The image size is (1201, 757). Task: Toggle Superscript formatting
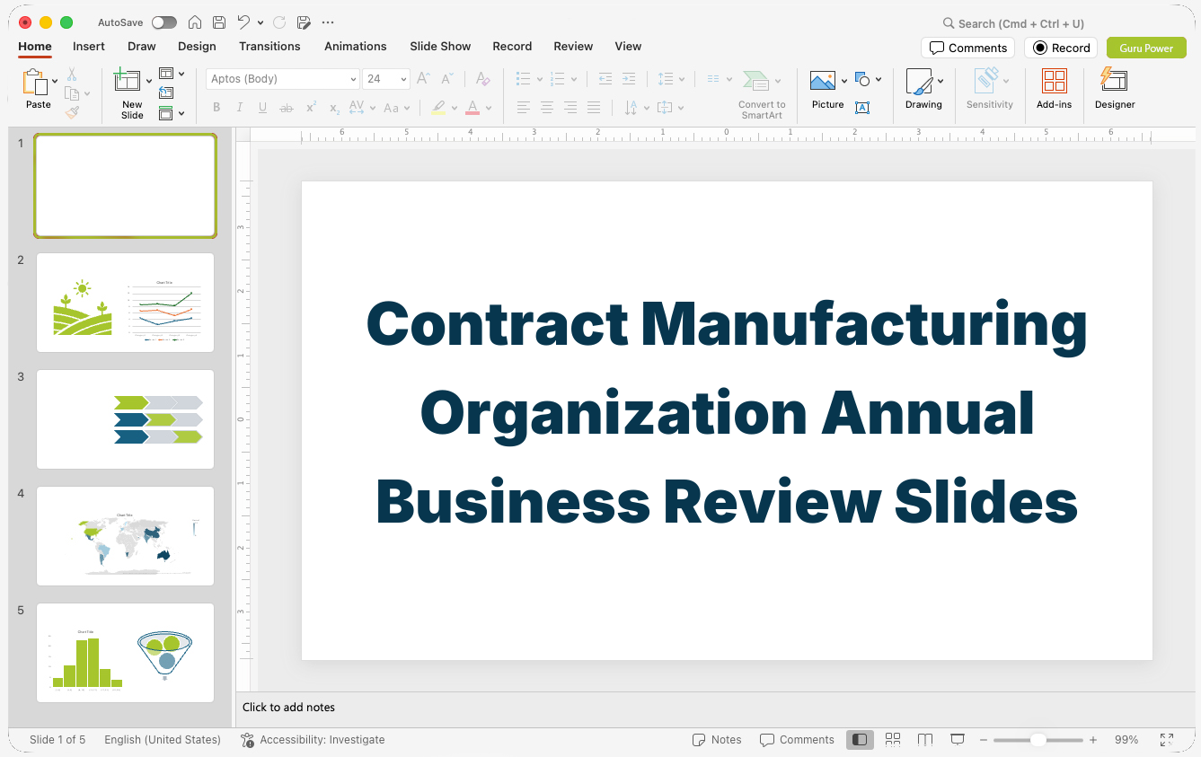(311, 108)
